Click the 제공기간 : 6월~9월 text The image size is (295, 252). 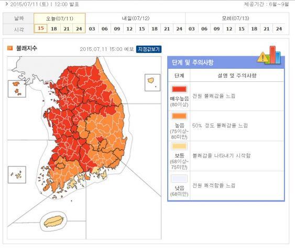click(x=266, y=4)
